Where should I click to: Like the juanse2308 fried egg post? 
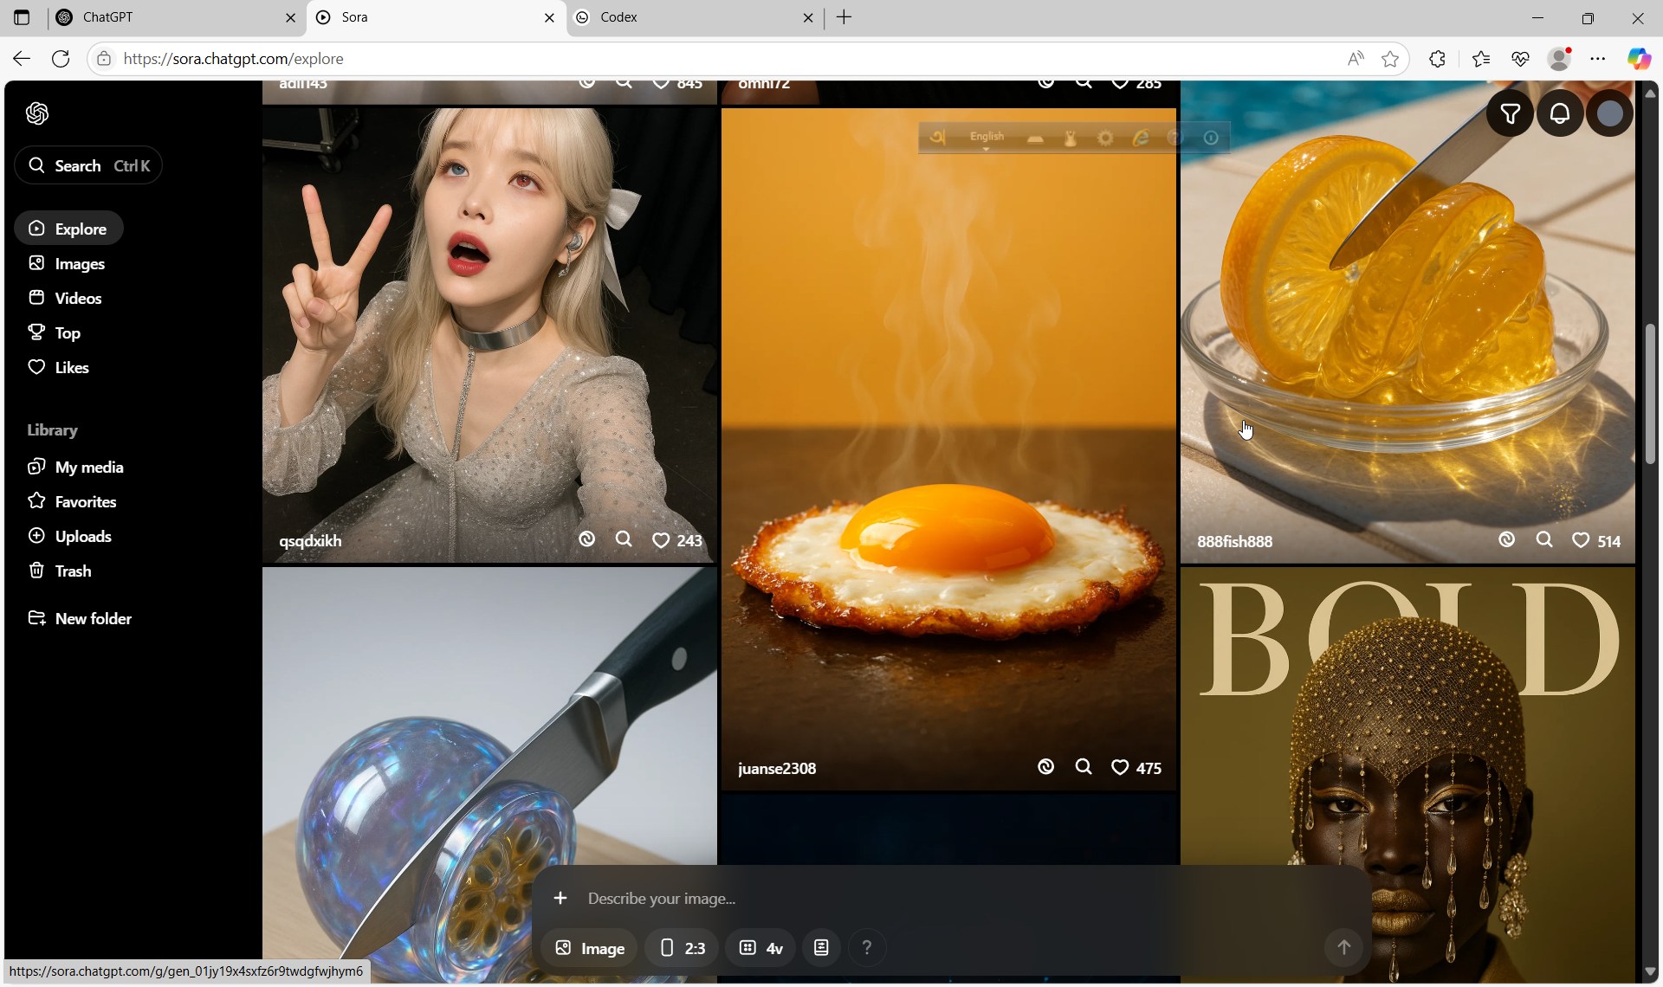click(x=1120, y=767)
